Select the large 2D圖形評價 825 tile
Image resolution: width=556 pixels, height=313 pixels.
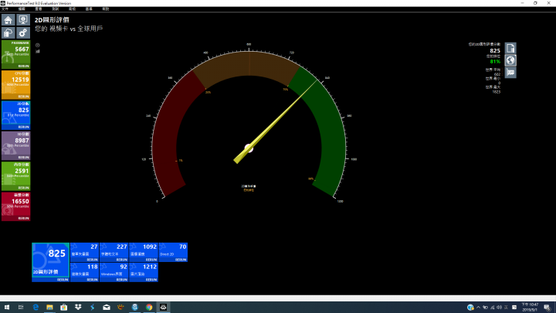[x=50, y=260]
